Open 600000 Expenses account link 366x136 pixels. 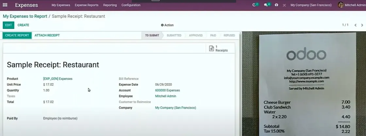(x=167, y=90)
